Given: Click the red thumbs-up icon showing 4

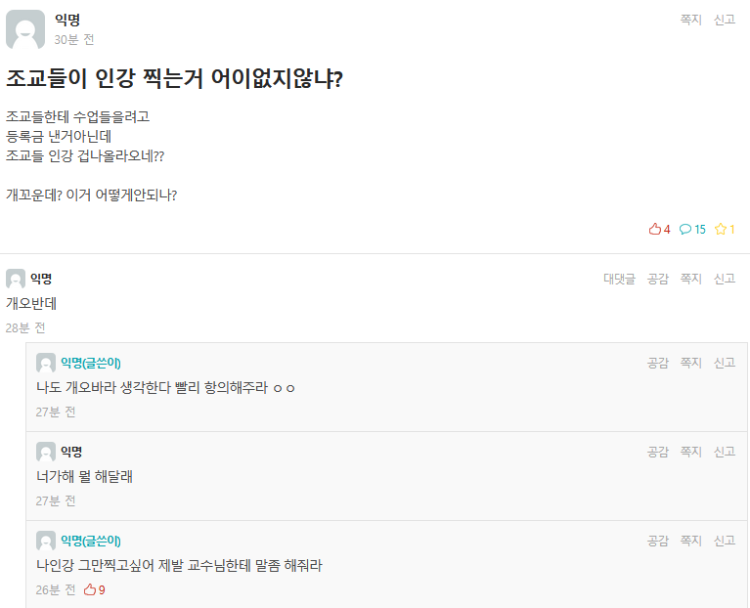Looking at the screenshot, I should 655,230.
